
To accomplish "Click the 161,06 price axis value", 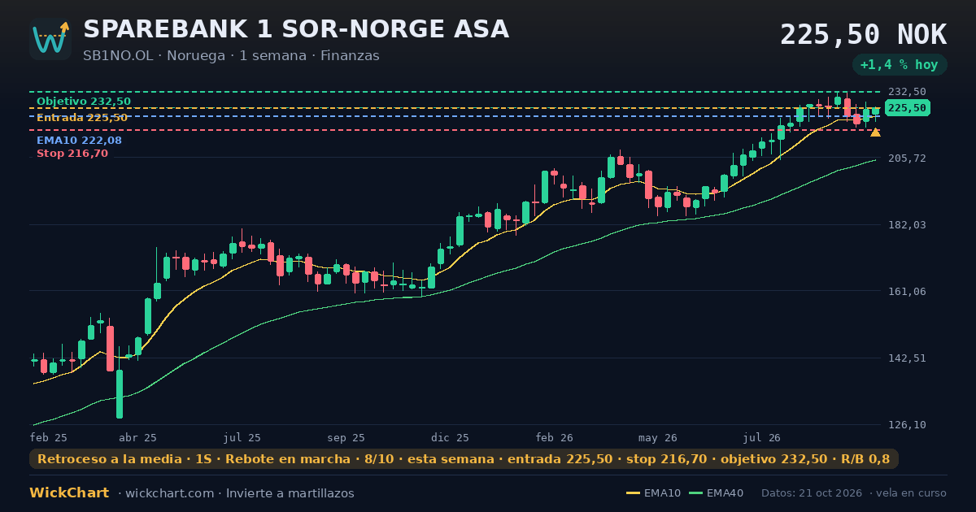I will pyautogui.click(x=907, y=291).
